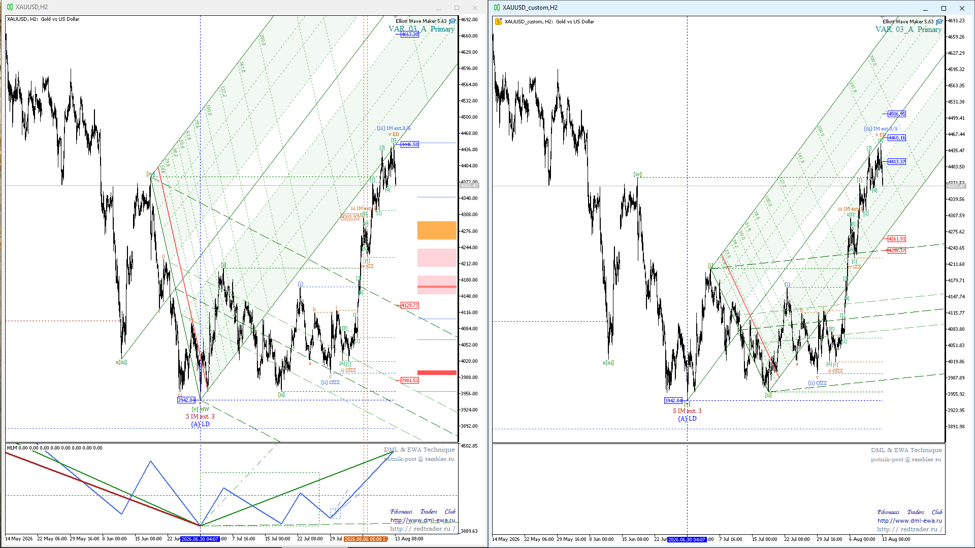Viewport: 975px width, 548px height.
Task: Click the red 3981.51 price label
Action: pyautogui.click(x=410, y=381)
